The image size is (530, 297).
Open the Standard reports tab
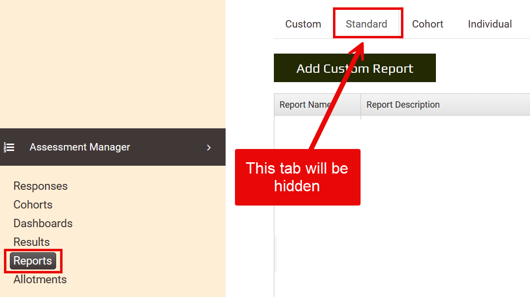click(366, 24)
